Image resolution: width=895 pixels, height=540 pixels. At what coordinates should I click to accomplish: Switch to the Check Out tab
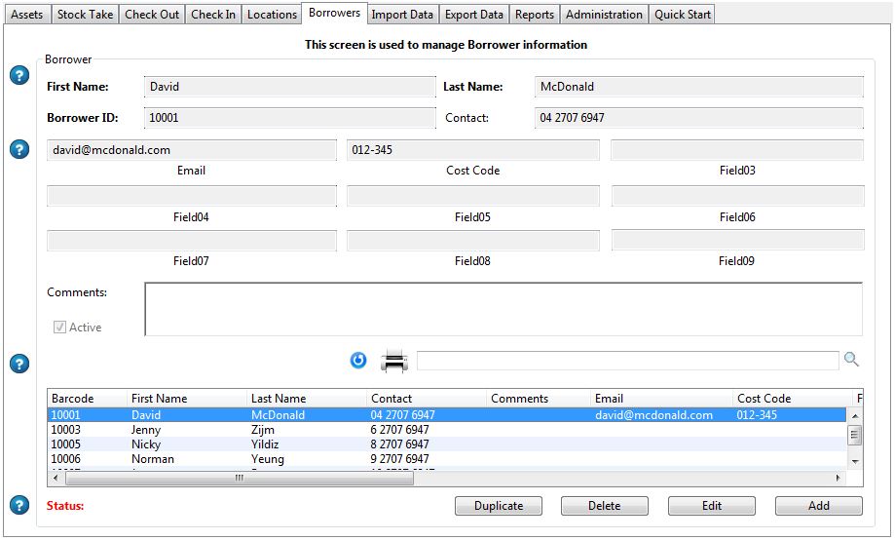pos(152,15)
